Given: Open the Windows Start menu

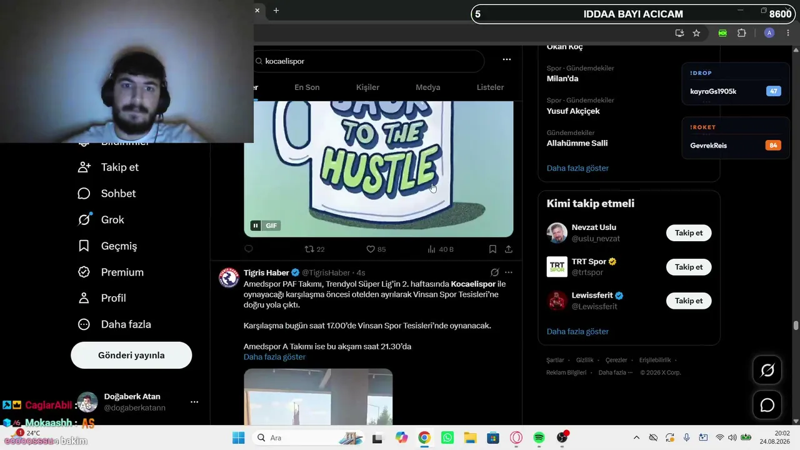Looking at the screenshot, I should (239, 438).
